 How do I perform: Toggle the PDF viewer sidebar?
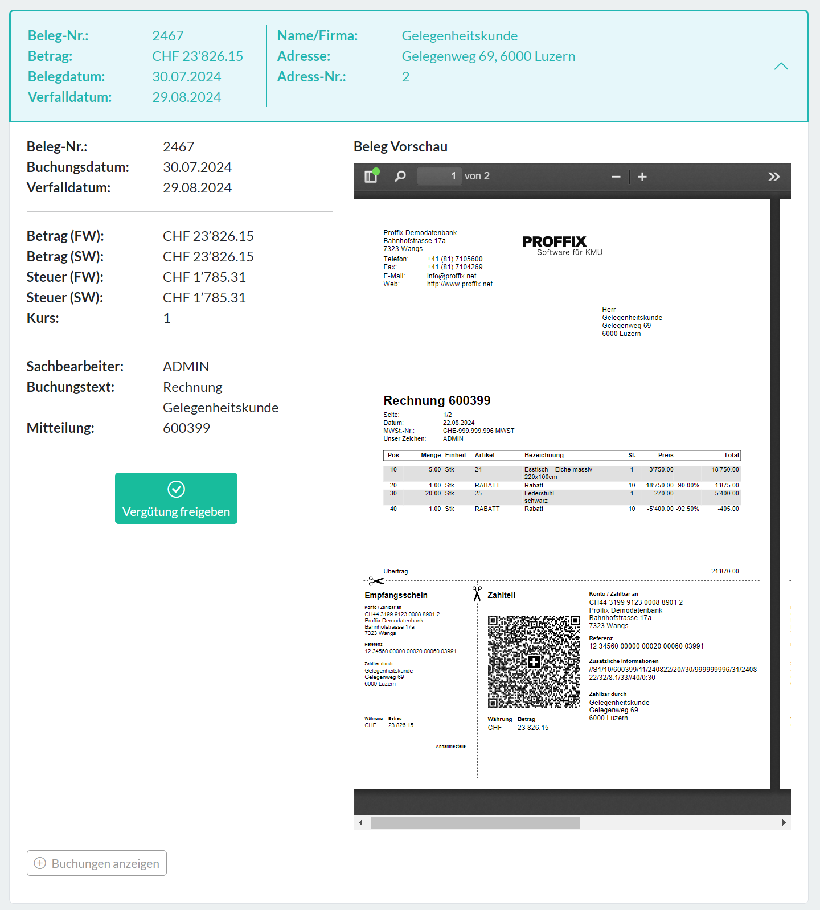point(371,176)
